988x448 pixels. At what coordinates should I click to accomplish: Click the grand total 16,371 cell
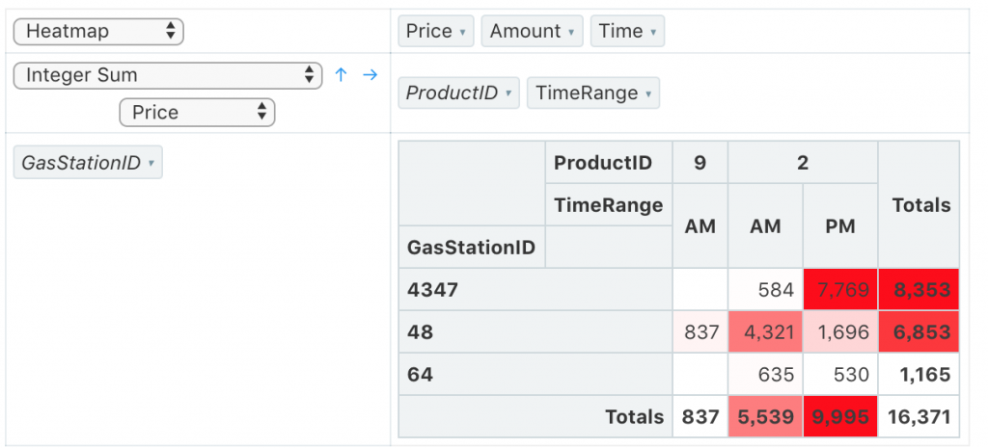pos(919,416)
